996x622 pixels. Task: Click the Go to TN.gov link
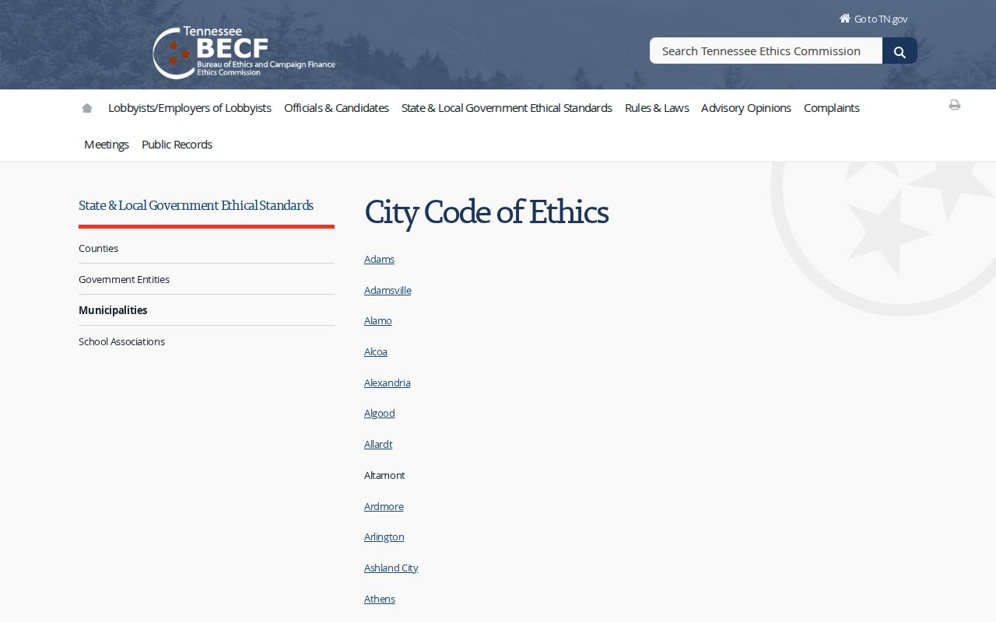[x=873, y=19]
